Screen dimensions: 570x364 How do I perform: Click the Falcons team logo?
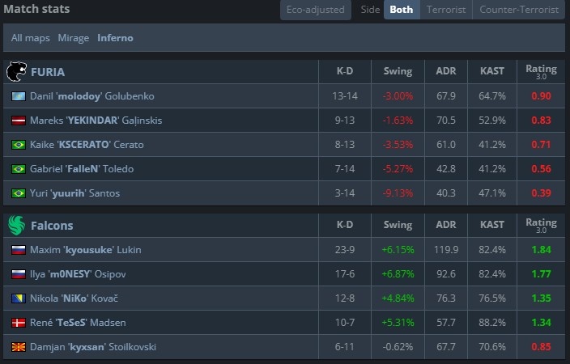coord(16,226)
